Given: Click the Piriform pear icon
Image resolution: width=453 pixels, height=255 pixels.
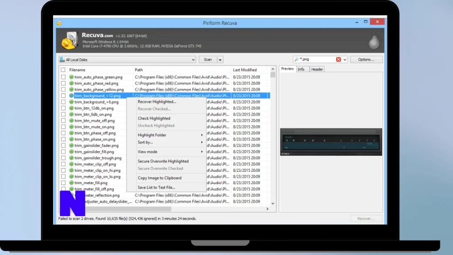Looking at the screenshot, I should [373, 41].
